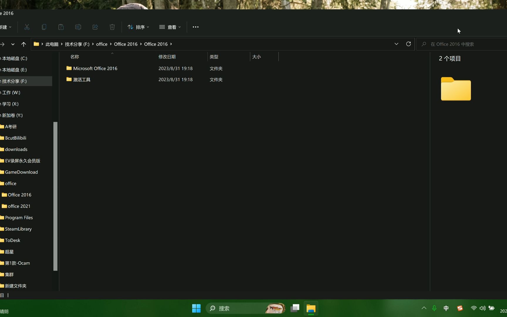Image resolution: width=507 pixels, height=317 pixels.
Task: Select Office 2016 in sidebar tree
Action: click(19, 195)
